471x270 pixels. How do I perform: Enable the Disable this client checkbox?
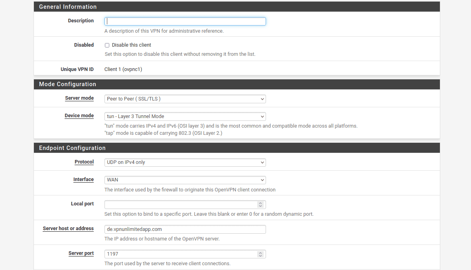tap(107, 45)
